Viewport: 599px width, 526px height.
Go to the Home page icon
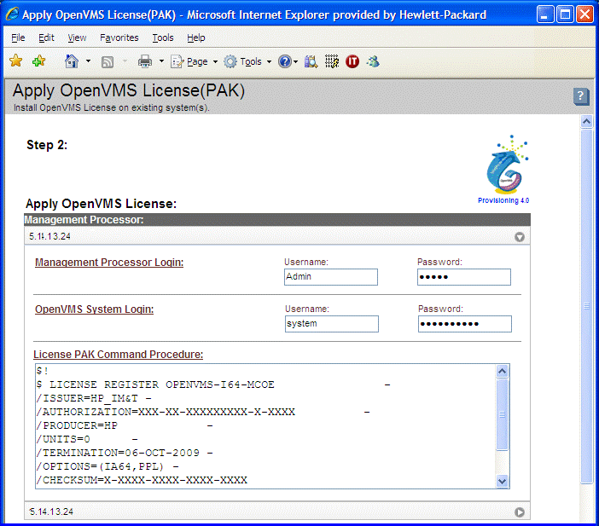72,61
